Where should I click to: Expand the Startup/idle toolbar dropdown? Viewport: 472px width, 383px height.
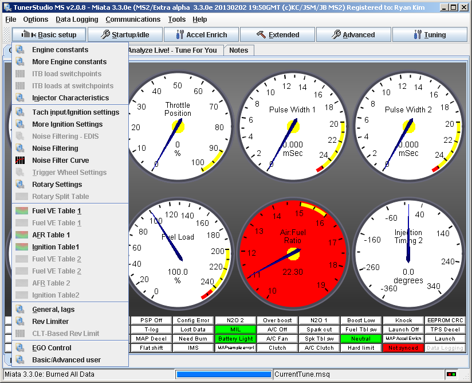tap(125, 35)
